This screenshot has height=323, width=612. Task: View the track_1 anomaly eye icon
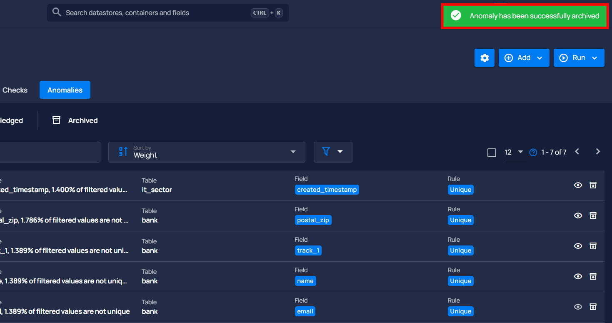(578, 246)
